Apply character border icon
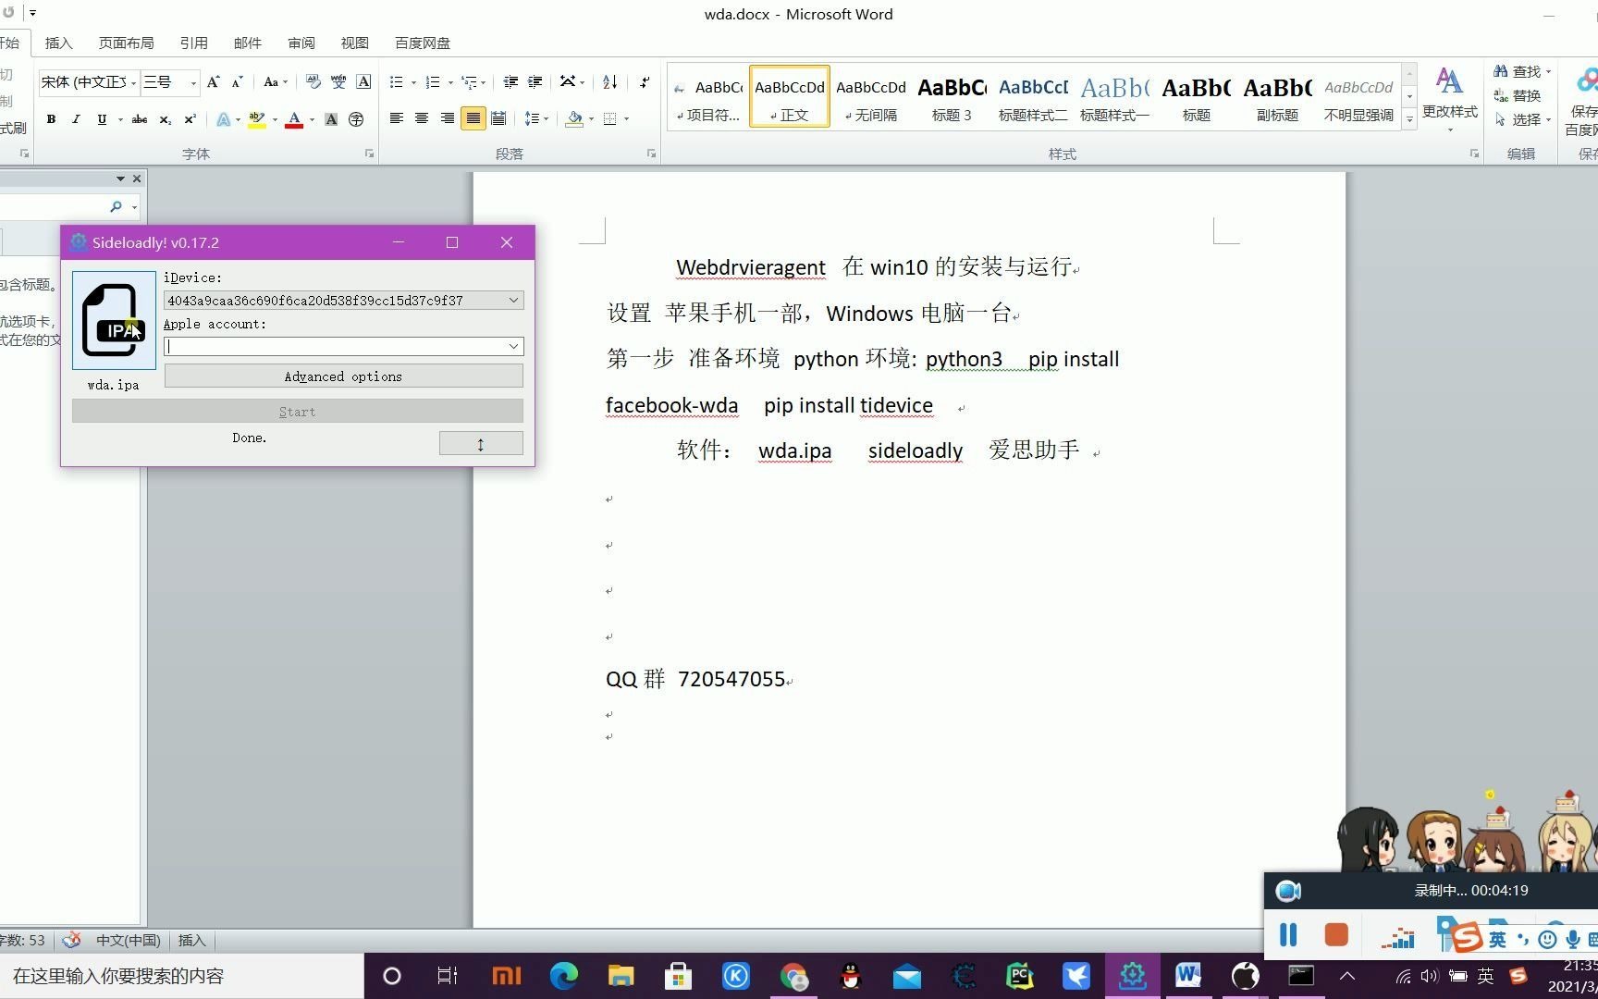 pyautogui.click(x=363, y=82)
